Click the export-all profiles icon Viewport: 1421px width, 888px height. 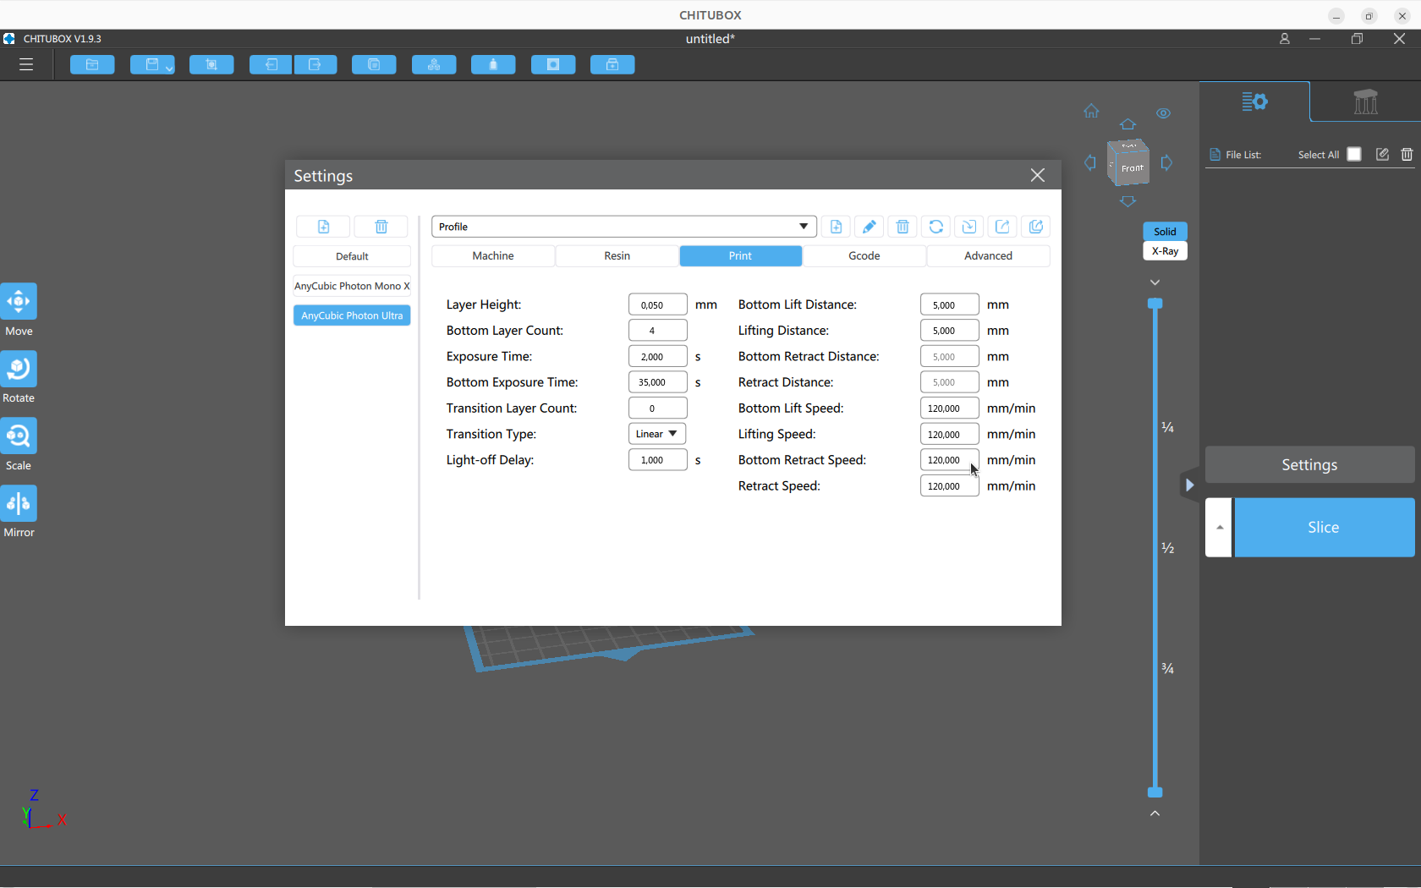[1036, 227]
